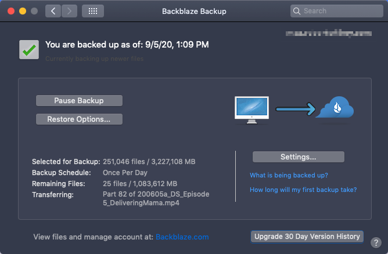Click the magnifying glass search icon
The image size is (388, 254).
[x=297, y=11]
